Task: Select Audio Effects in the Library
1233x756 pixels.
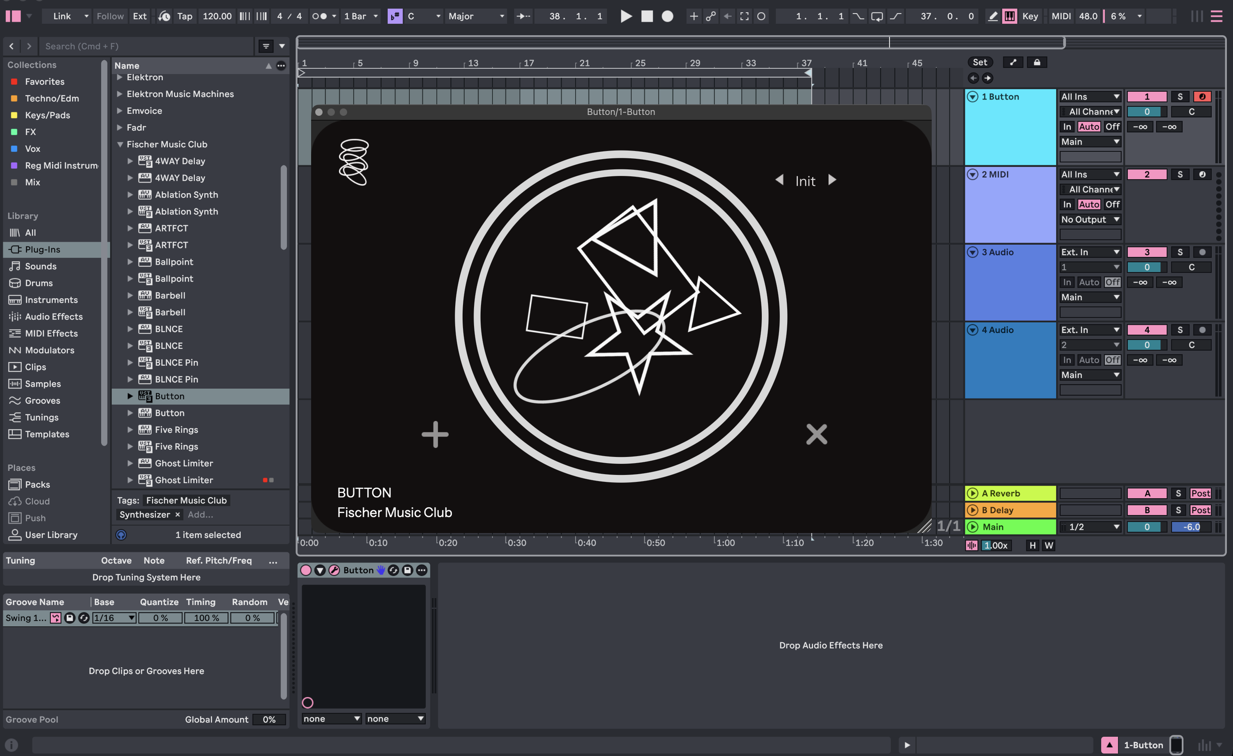Action: point(54,316)
